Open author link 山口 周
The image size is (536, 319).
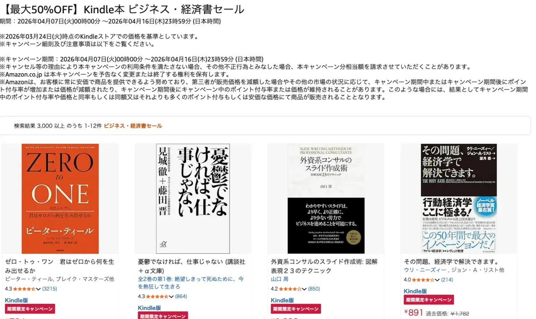click(280, 279)
